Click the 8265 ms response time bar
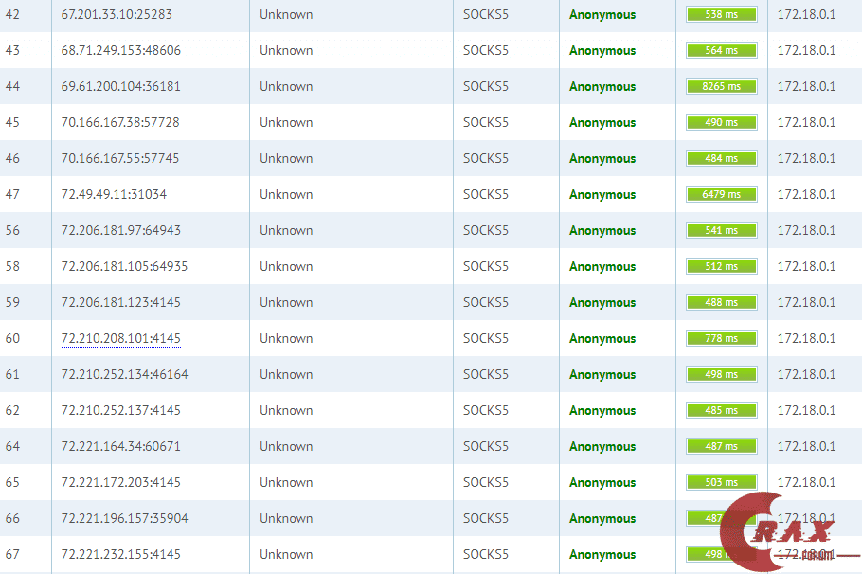862x574 pixels. point(722,86)
